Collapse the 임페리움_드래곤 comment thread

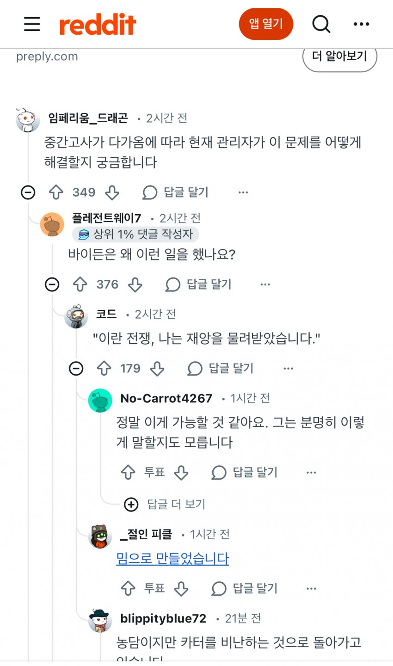[x=28, y=192]
